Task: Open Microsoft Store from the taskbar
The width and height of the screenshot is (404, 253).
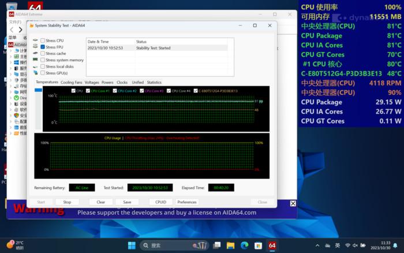Action: [258, 245]
